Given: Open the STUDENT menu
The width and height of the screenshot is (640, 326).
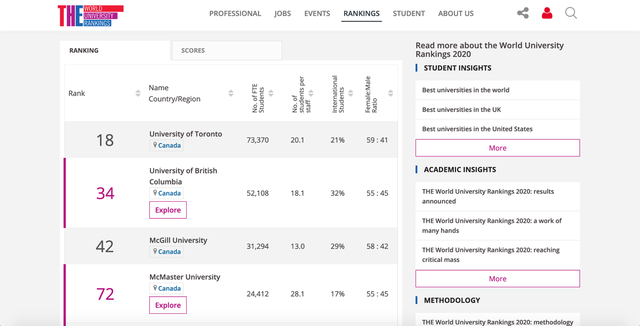Looking at the screenshot, I should click(409, 13).
